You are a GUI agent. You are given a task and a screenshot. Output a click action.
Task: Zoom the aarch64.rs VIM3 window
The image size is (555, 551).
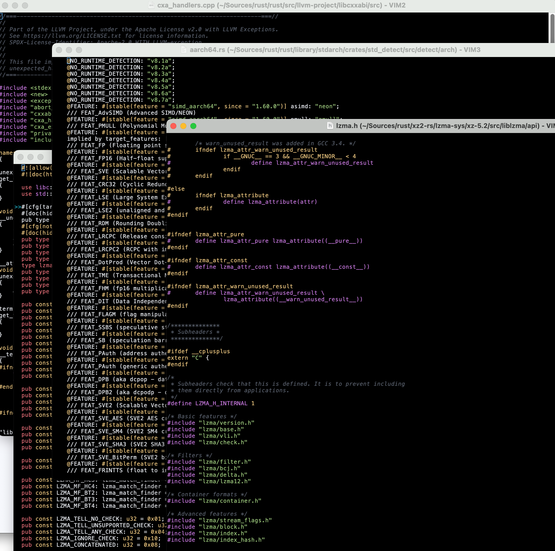(x=79, y=50)
